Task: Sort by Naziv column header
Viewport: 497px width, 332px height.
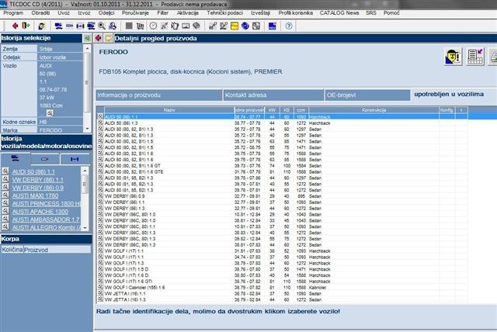Action: [169, 110]
